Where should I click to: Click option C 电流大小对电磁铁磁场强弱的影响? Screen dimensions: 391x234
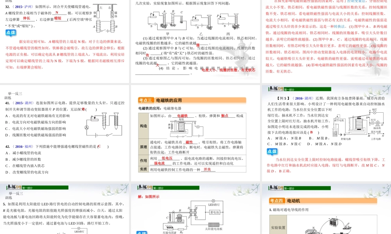pos(36,129)
